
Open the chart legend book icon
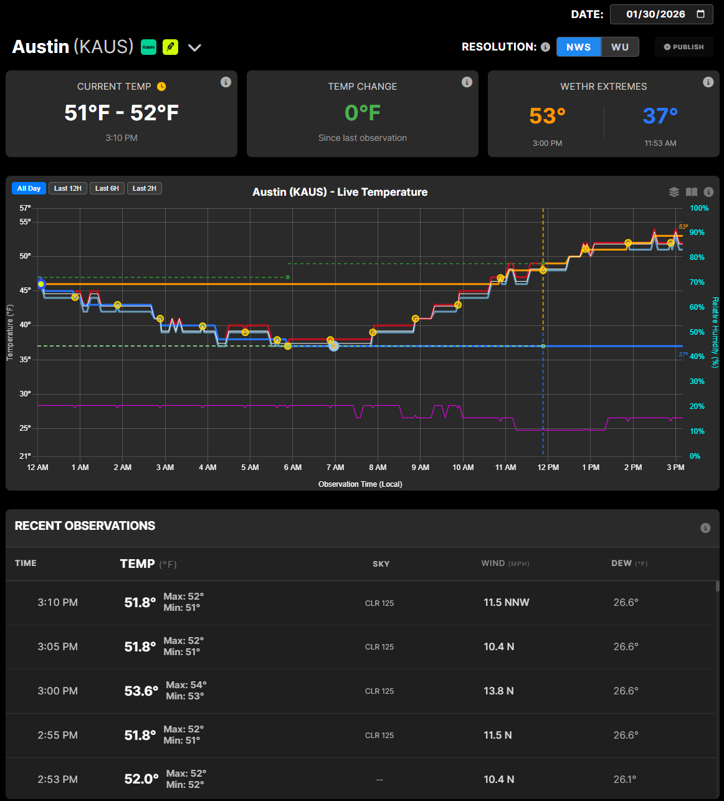(x=691, y=192)
